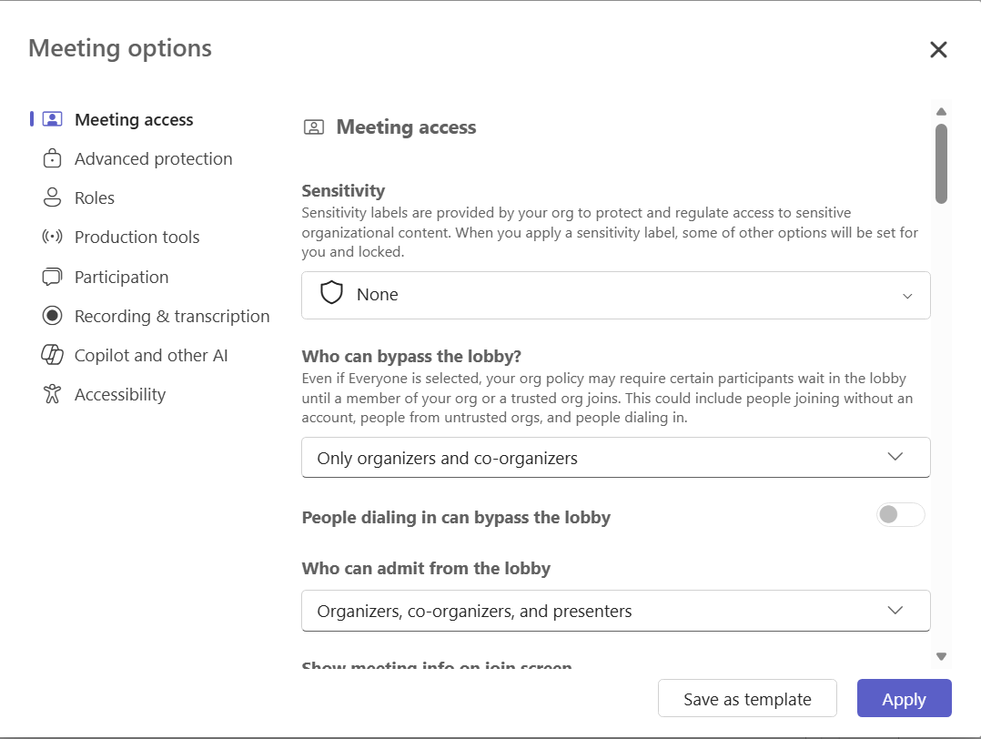Open the Sensitivity label dropdown
The image size is (981, 739).
615,295
